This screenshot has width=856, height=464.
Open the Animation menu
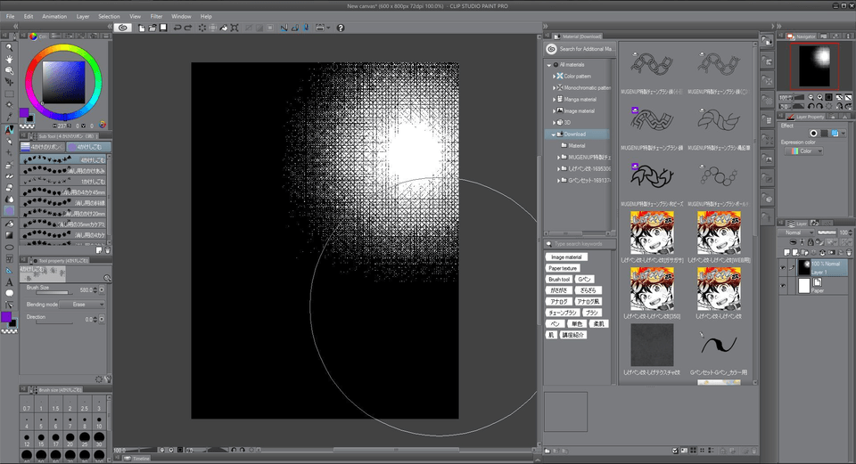[54, 16]
